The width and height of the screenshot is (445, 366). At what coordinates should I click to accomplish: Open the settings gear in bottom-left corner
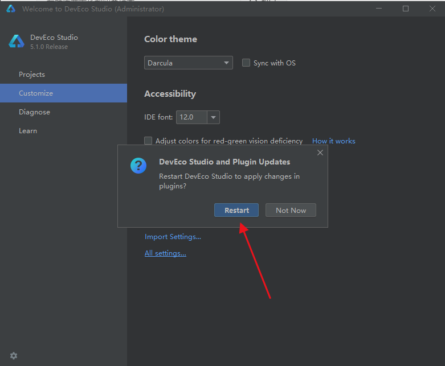pyautogui.click(x=14, y=356)
